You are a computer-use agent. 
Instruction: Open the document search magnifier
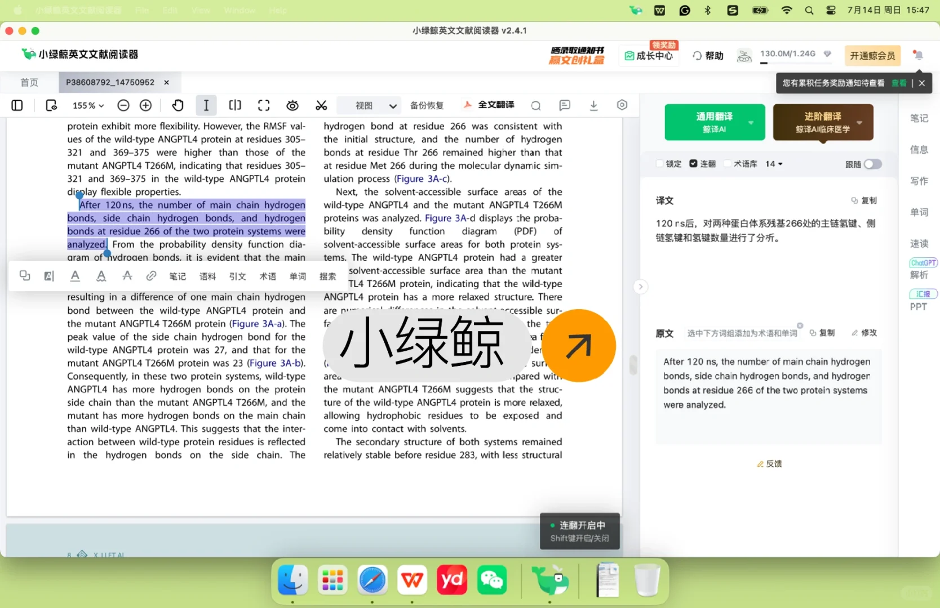click(535, 105)
